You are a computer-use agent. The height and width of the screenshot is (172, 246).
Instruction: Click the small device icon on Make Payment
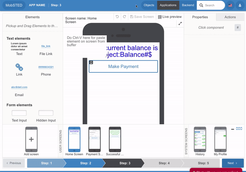coord(91,62)
